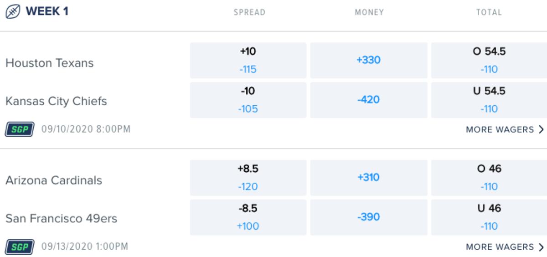Screen dimensions: 547x257
Task: Choose Under 46 total bet
Action: point(489,217)
